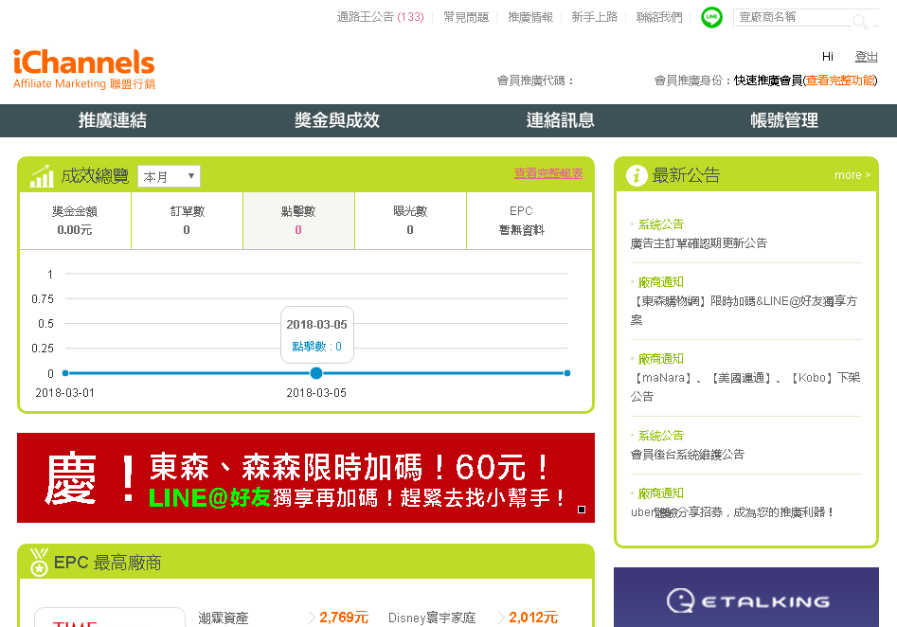Click the last data point on chart line
This screenshot has height=627, width=897.
coord(567,373)
